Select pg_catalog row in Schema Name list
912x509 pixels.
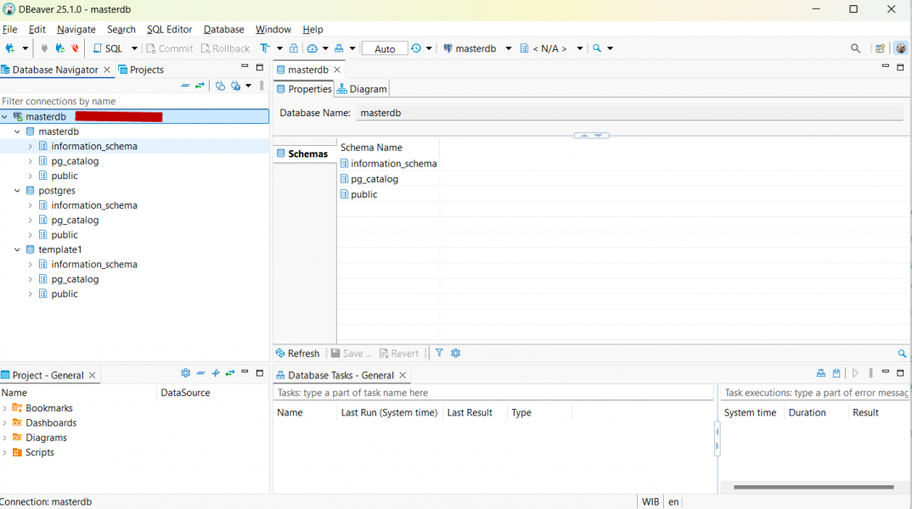pyautogui.click(x=374, y=179)
